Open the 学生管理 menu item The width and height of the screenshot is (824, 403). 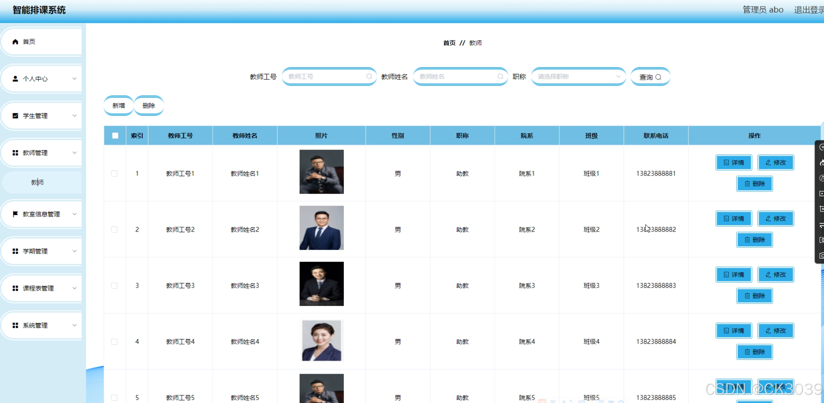42,116
